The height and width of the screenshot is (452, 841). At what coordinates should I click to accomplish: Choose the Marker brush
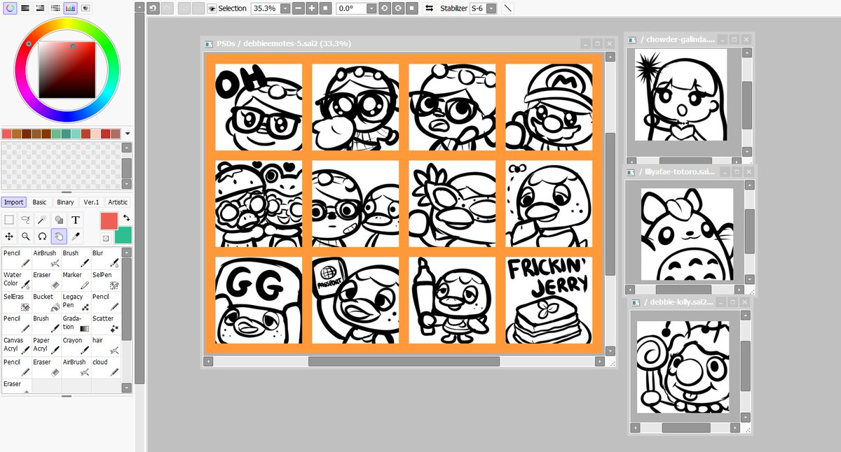[x=76, y=280]
